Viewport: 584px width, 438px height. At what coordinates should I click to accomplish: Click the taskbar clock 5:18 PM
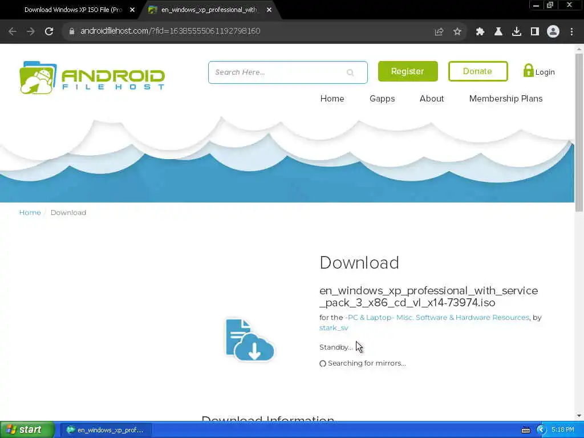(563, 430)
